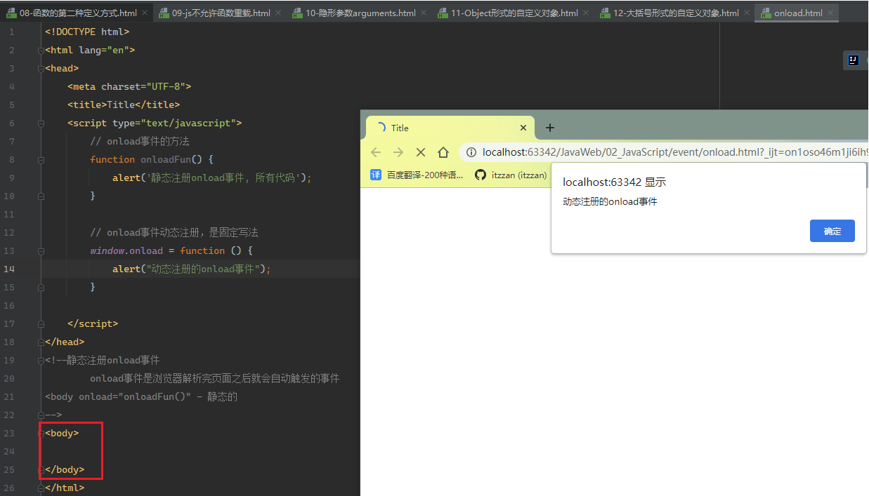Select the Title tab in Chrome
The height and width of the screenshot is (496, 869).
[450, 128]
